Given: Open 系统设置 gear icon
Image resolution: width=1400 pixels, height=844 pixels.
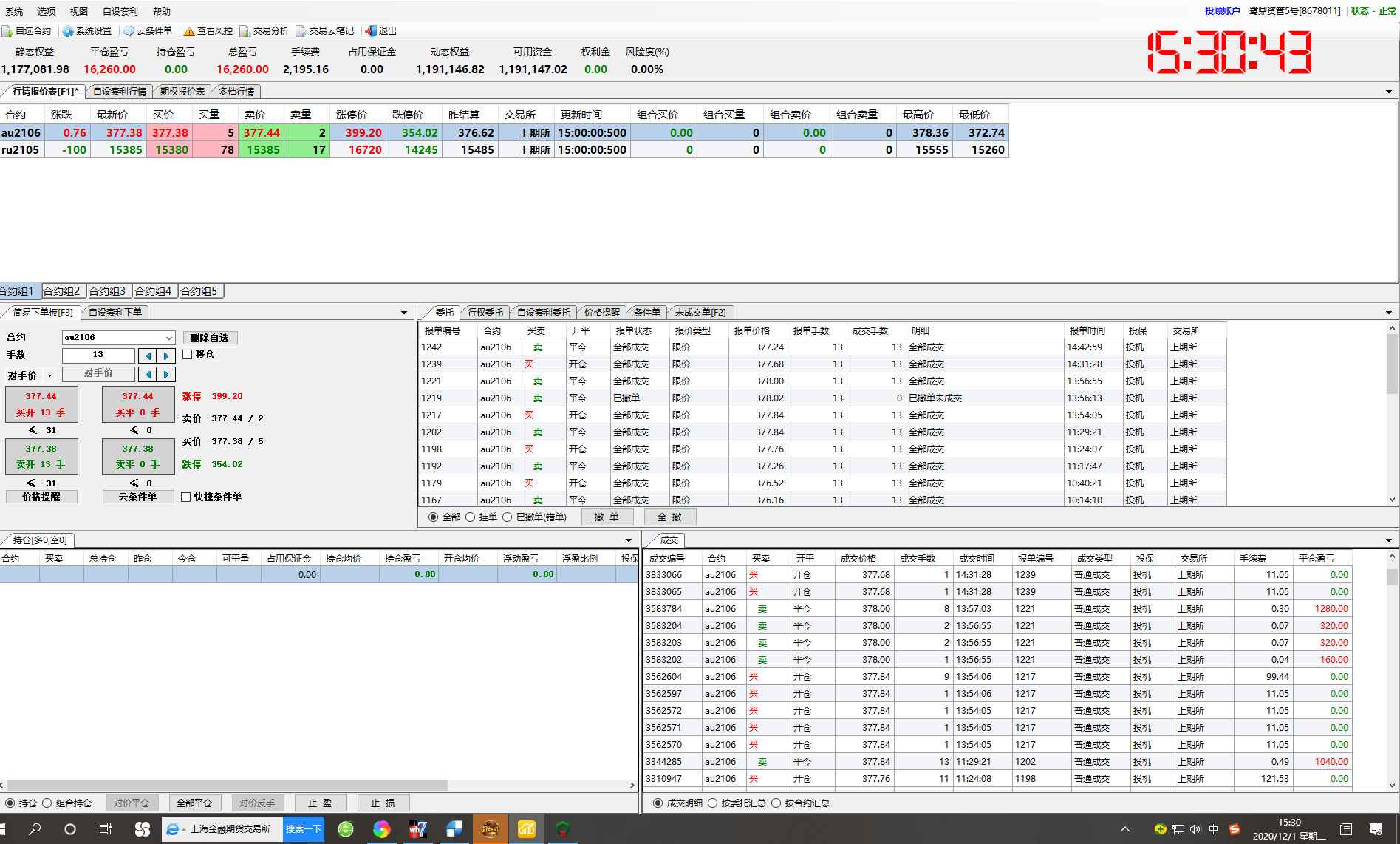Looking at the screenshot, I should tap(68, 31).
